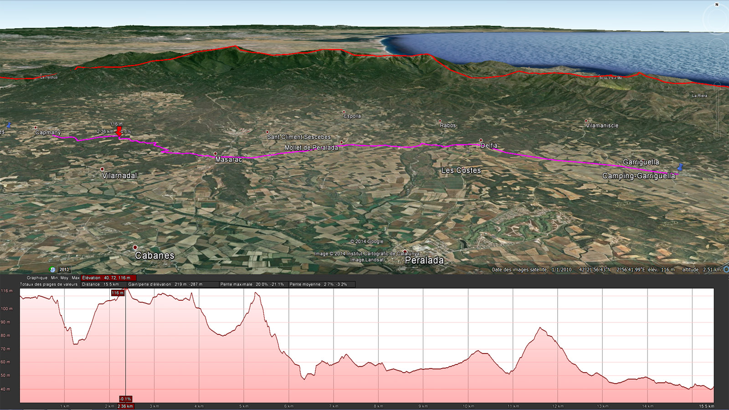This screenshot has height=410, width=729.
Task: Click the Masarac place marker dot
Action: [216, 154]
